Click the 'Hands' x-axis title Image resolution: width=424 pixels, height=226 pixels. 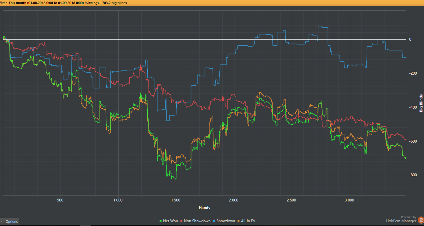(204, 208)
